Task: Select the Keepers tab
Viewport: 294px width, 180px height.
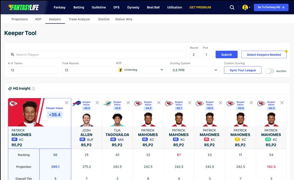Action: [55, 19]
